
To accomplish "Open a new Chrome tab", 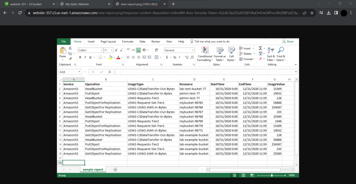I will pyautogui.click(x=173, y=4).
